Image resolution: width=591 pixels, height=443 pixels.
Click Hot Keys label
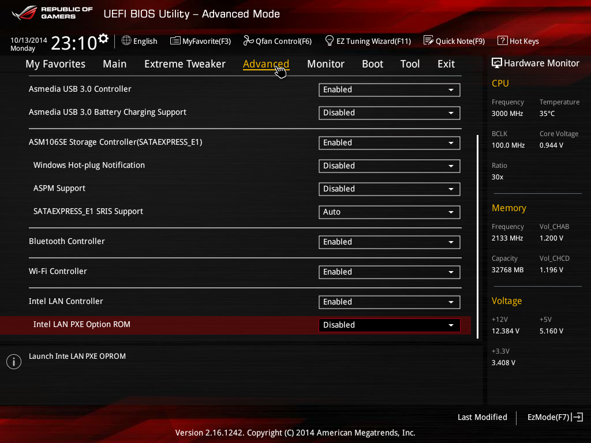[x=524, y=41]
